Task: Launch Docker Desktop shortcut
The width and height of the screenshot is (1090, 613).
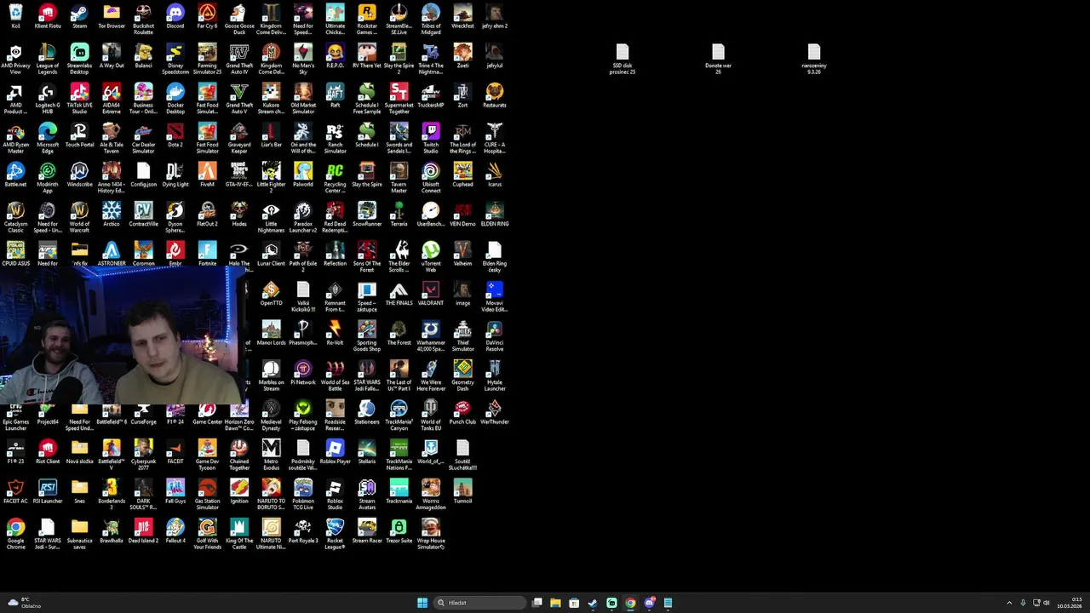Action: pyautogui.click(x=175, y=99)
